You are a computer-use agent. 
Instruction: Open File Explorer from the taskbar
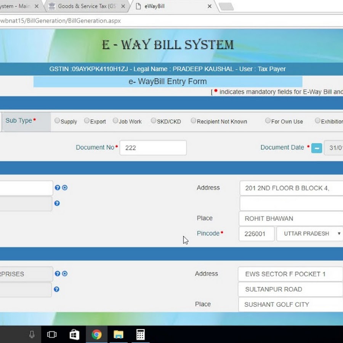click(x=119, y=335)
